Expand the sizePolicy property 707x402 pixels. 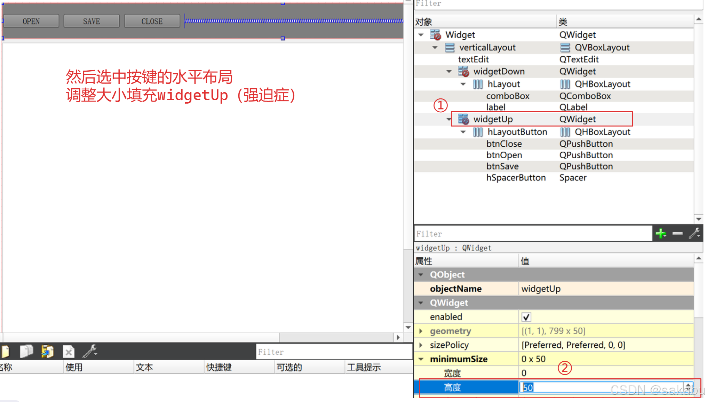tap(421, 345)
